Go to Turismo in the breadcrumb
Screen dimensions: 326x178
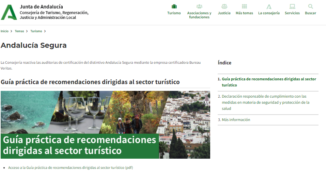36,31
